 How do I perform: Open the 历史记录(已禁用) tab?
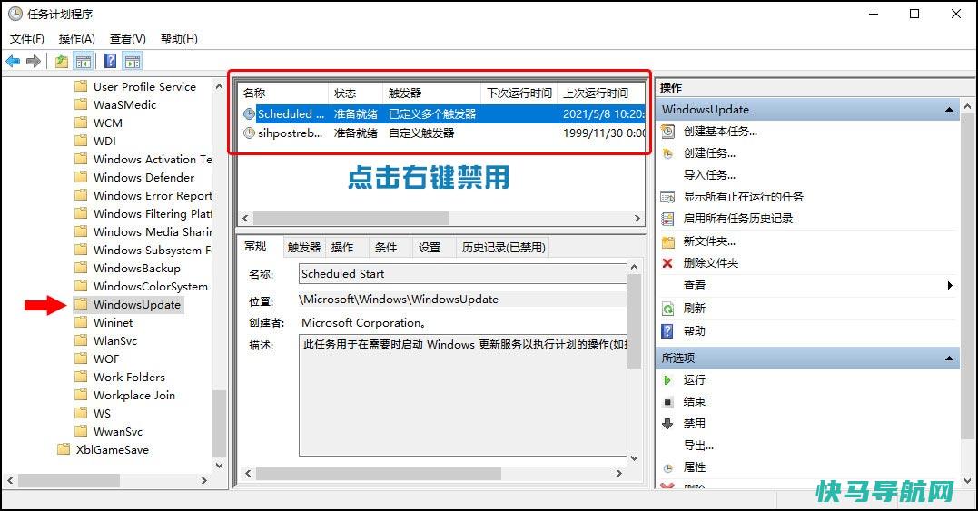[x=503, y=248]
